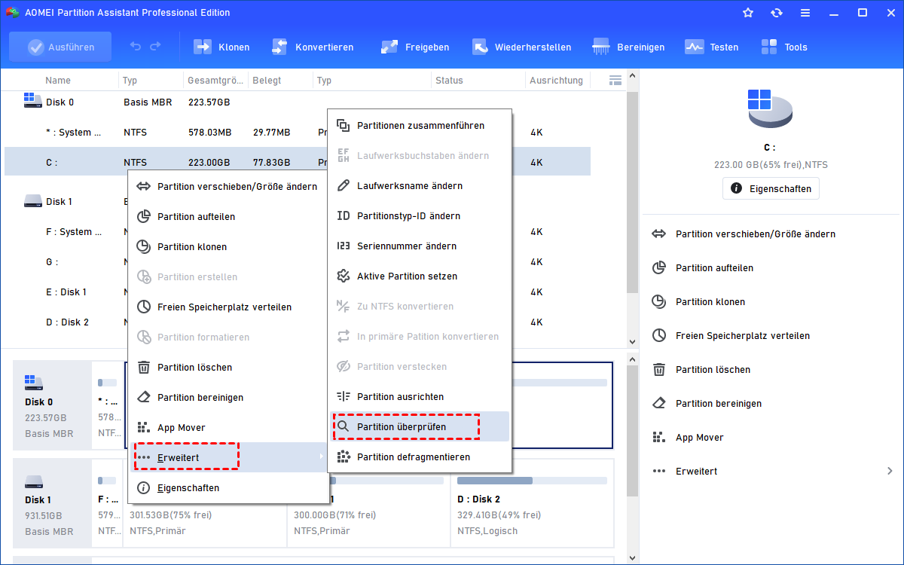Select Partitionen zusammenführen in submenu
The height and width of the screenshot is (565, 904).
(420, 126)
